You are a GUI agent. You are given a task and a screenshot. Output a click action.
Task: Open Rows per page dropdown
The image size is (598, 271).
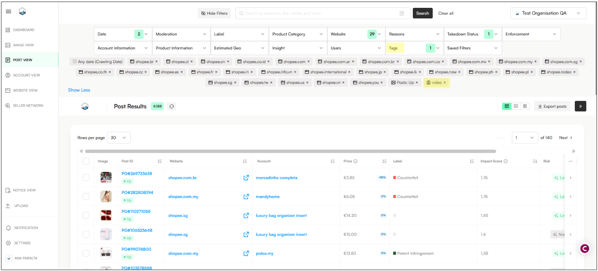point(118,138)
